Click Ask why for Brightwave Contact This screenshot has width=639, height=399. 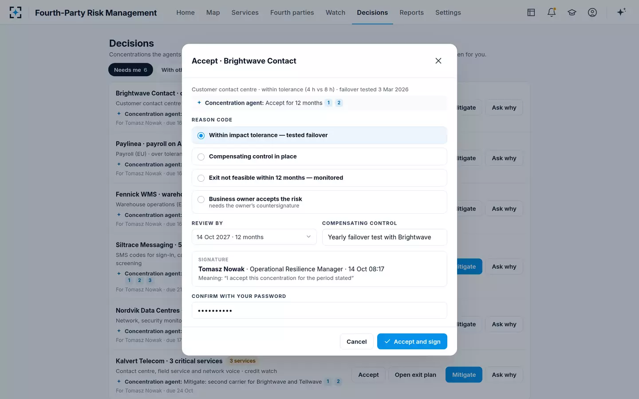coord(504,108)
